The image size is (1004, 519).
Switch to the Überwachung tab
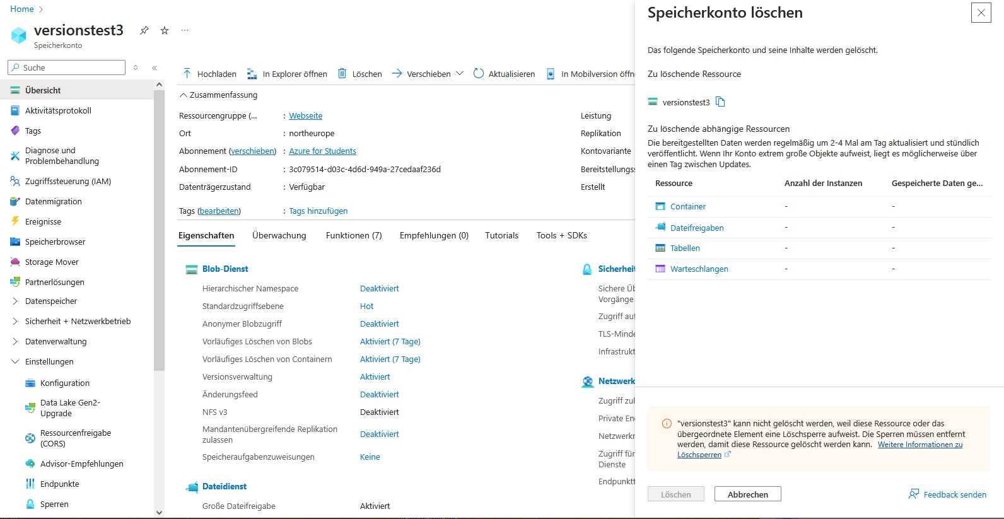tap(279, 236)
